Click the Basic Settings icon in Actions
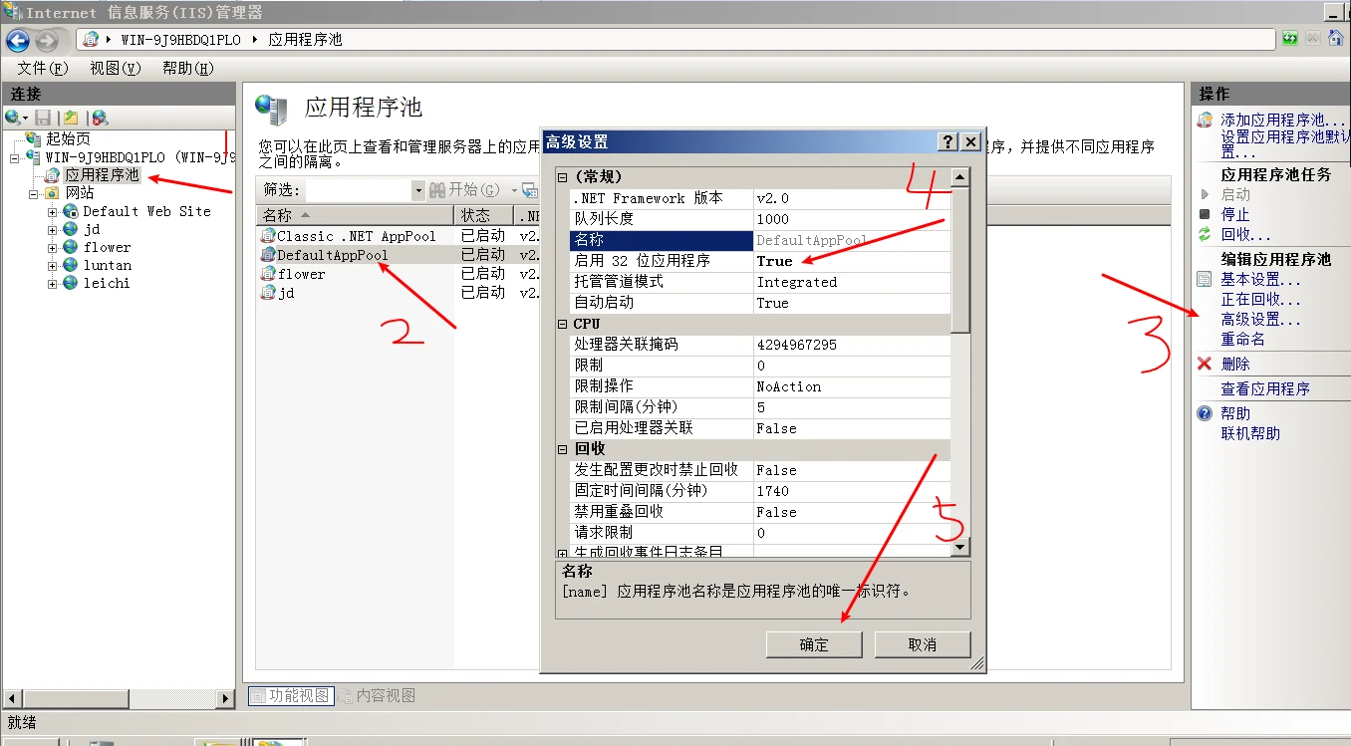Screen dimensions: 1351x746 click(x=1205, y=279)
